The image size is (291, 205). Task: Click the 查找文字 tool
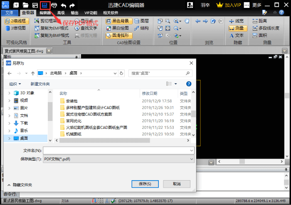point(86,28)
